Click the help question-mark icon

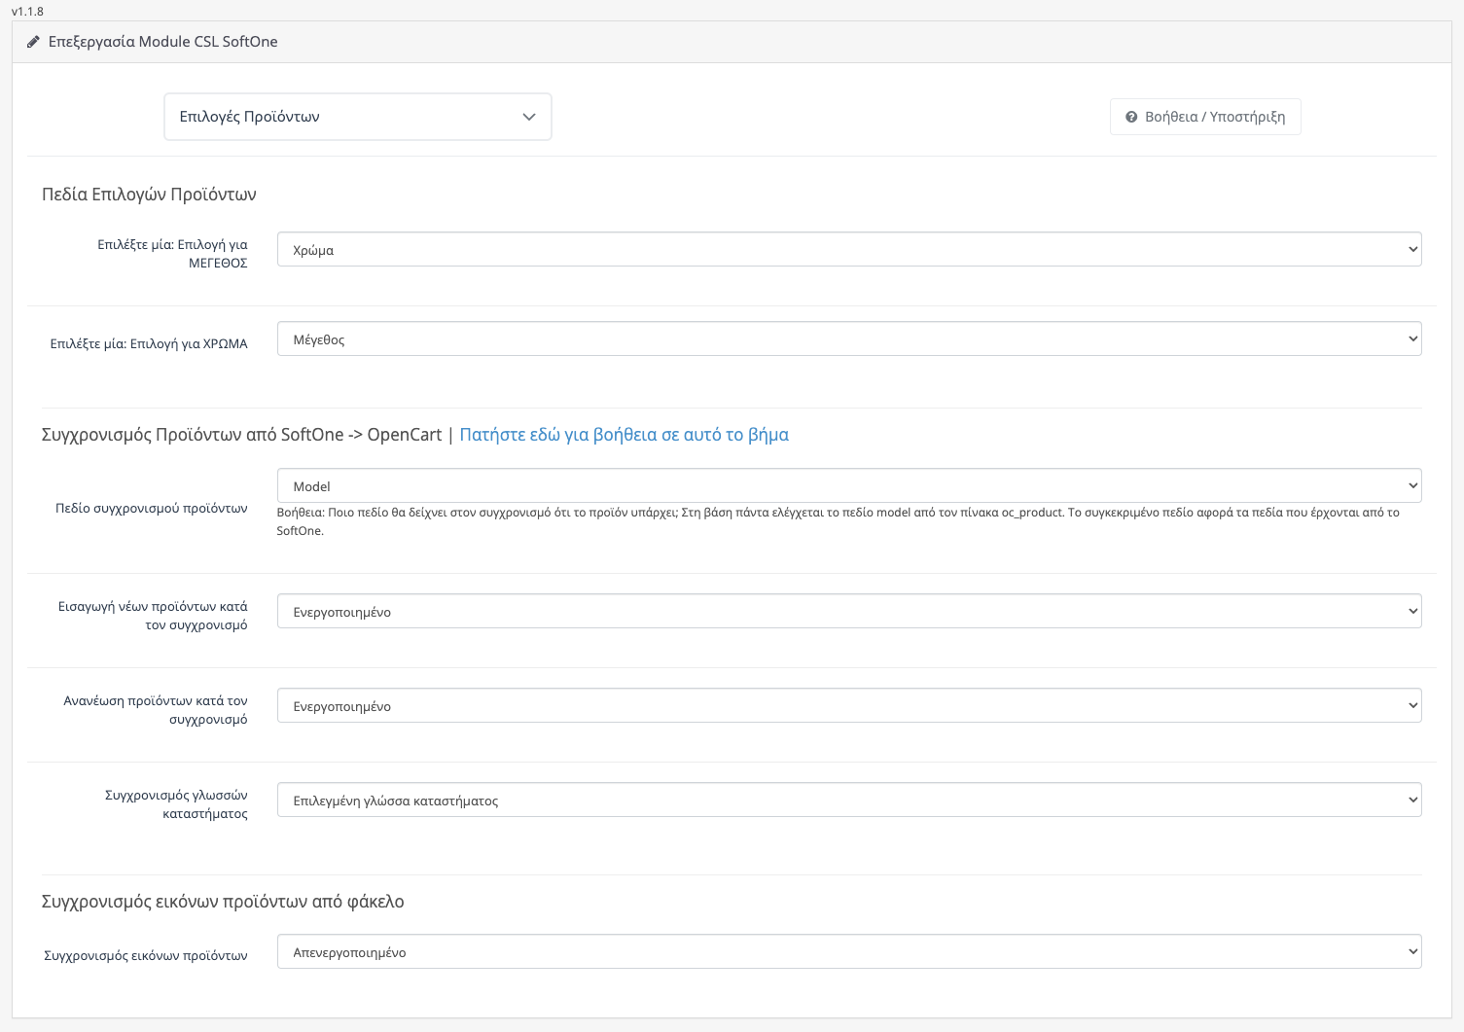[1131, 117]
